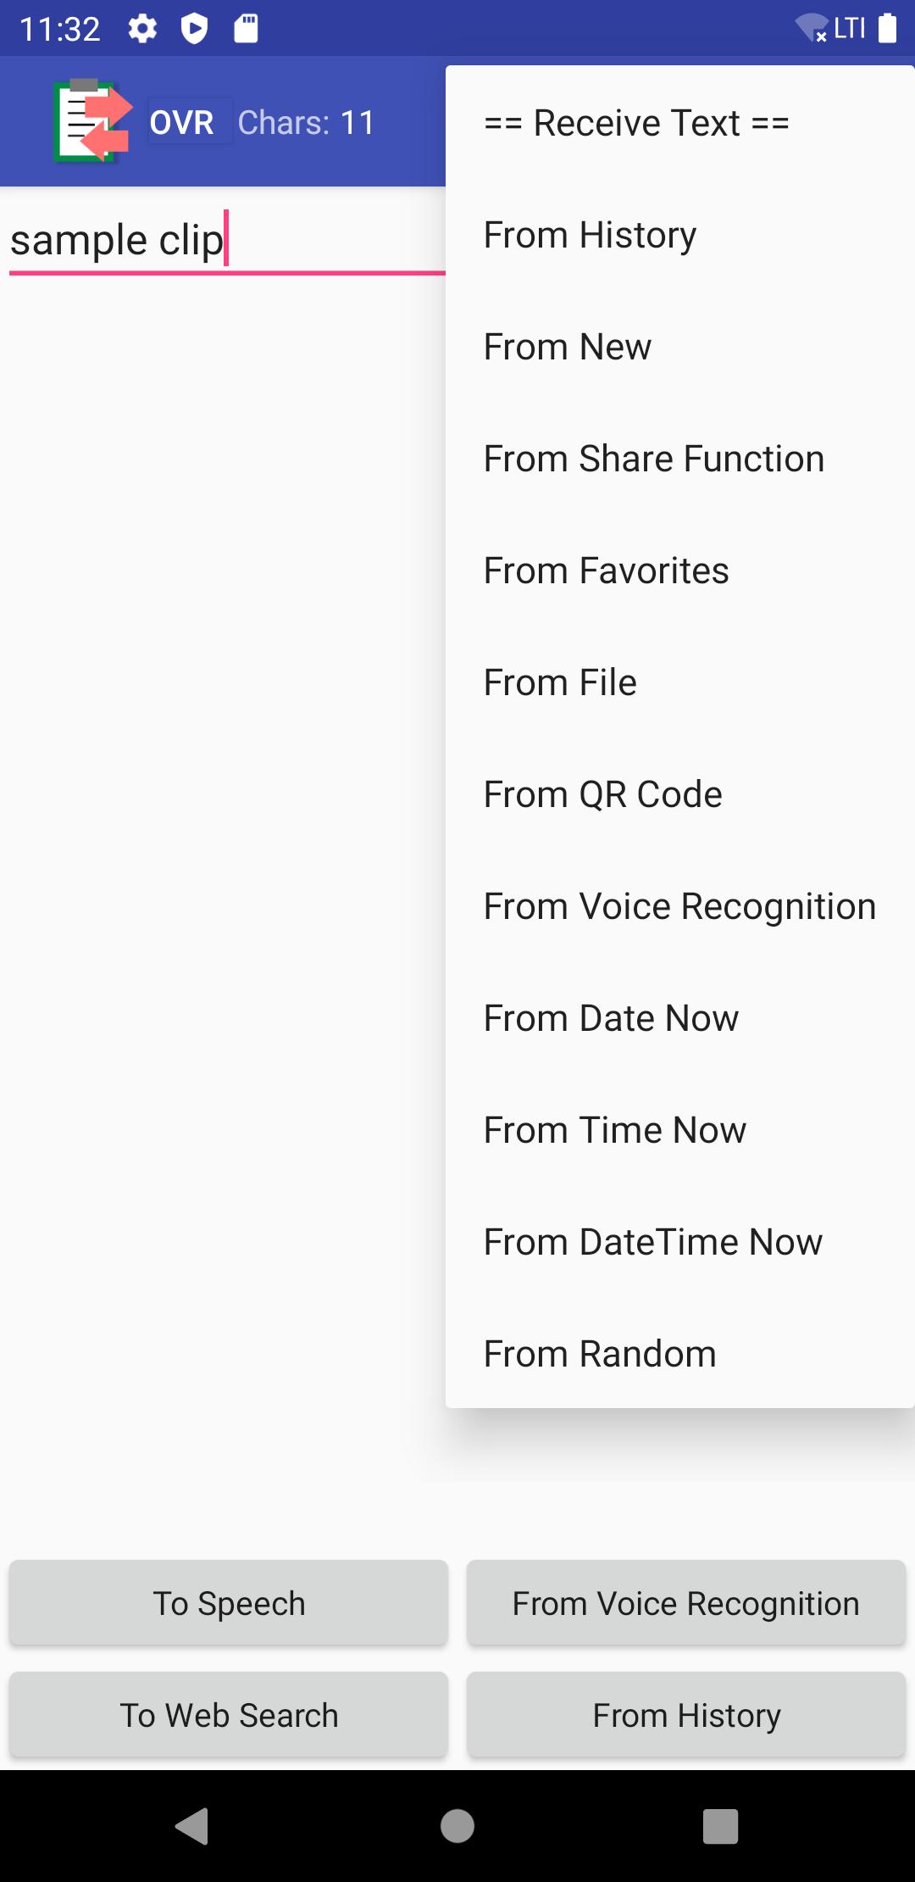This screenshot has width=915, height=1882.
Task: Tap the SD card status icon
Action: (x=246, y=29)
